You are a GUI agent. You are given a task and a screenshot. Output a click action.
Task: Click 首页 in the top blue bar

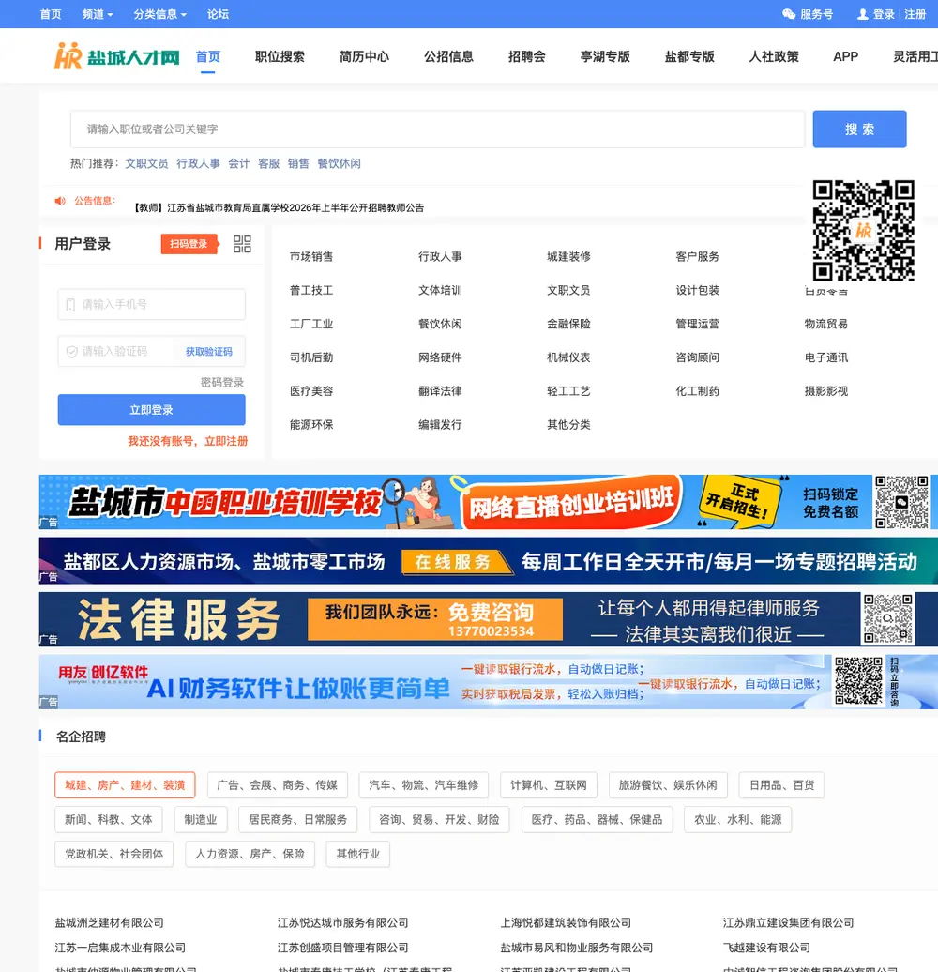click(x=51, y=14)
